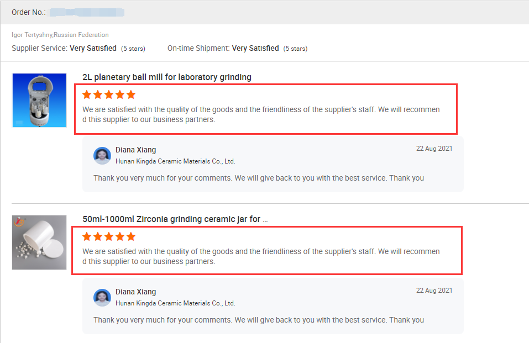Click the Diana Xiang name in first reply
Screen dimensions: 529x343
135,150
